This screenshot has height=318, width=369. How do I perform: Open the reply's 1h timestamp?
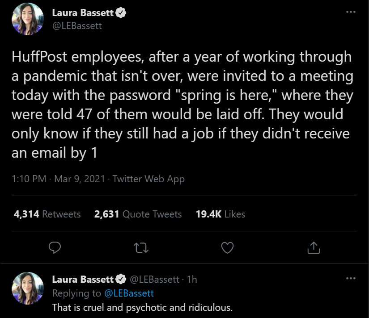click(191, 280)
